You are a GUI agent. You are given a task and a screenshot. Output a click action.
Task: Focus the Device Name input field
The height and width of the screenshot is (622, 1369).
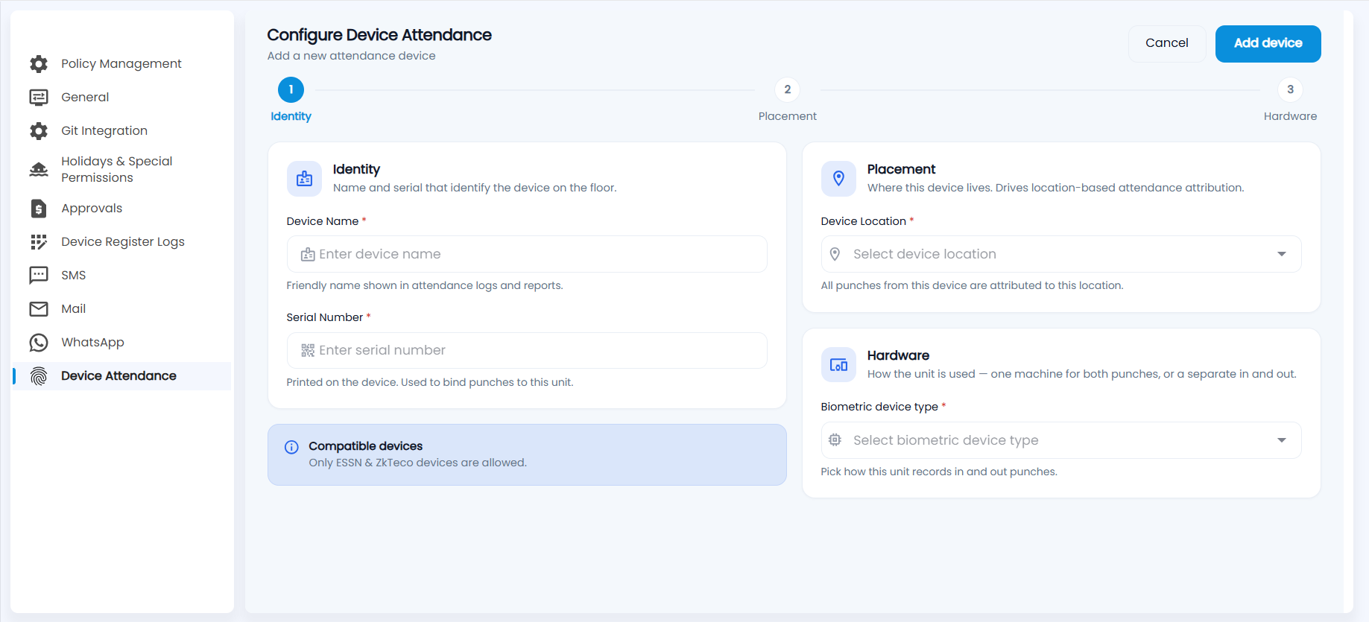coord(527,254)
